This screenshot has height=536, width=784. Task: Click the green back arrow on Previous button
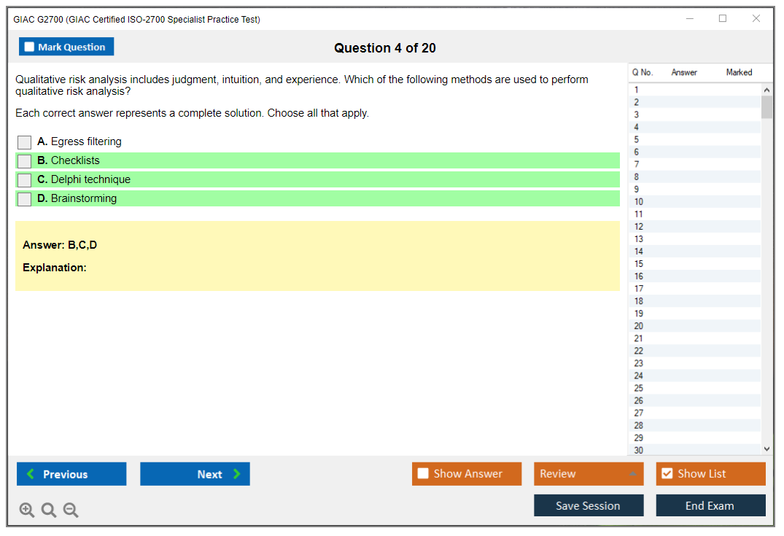click(x=29, y=474)
